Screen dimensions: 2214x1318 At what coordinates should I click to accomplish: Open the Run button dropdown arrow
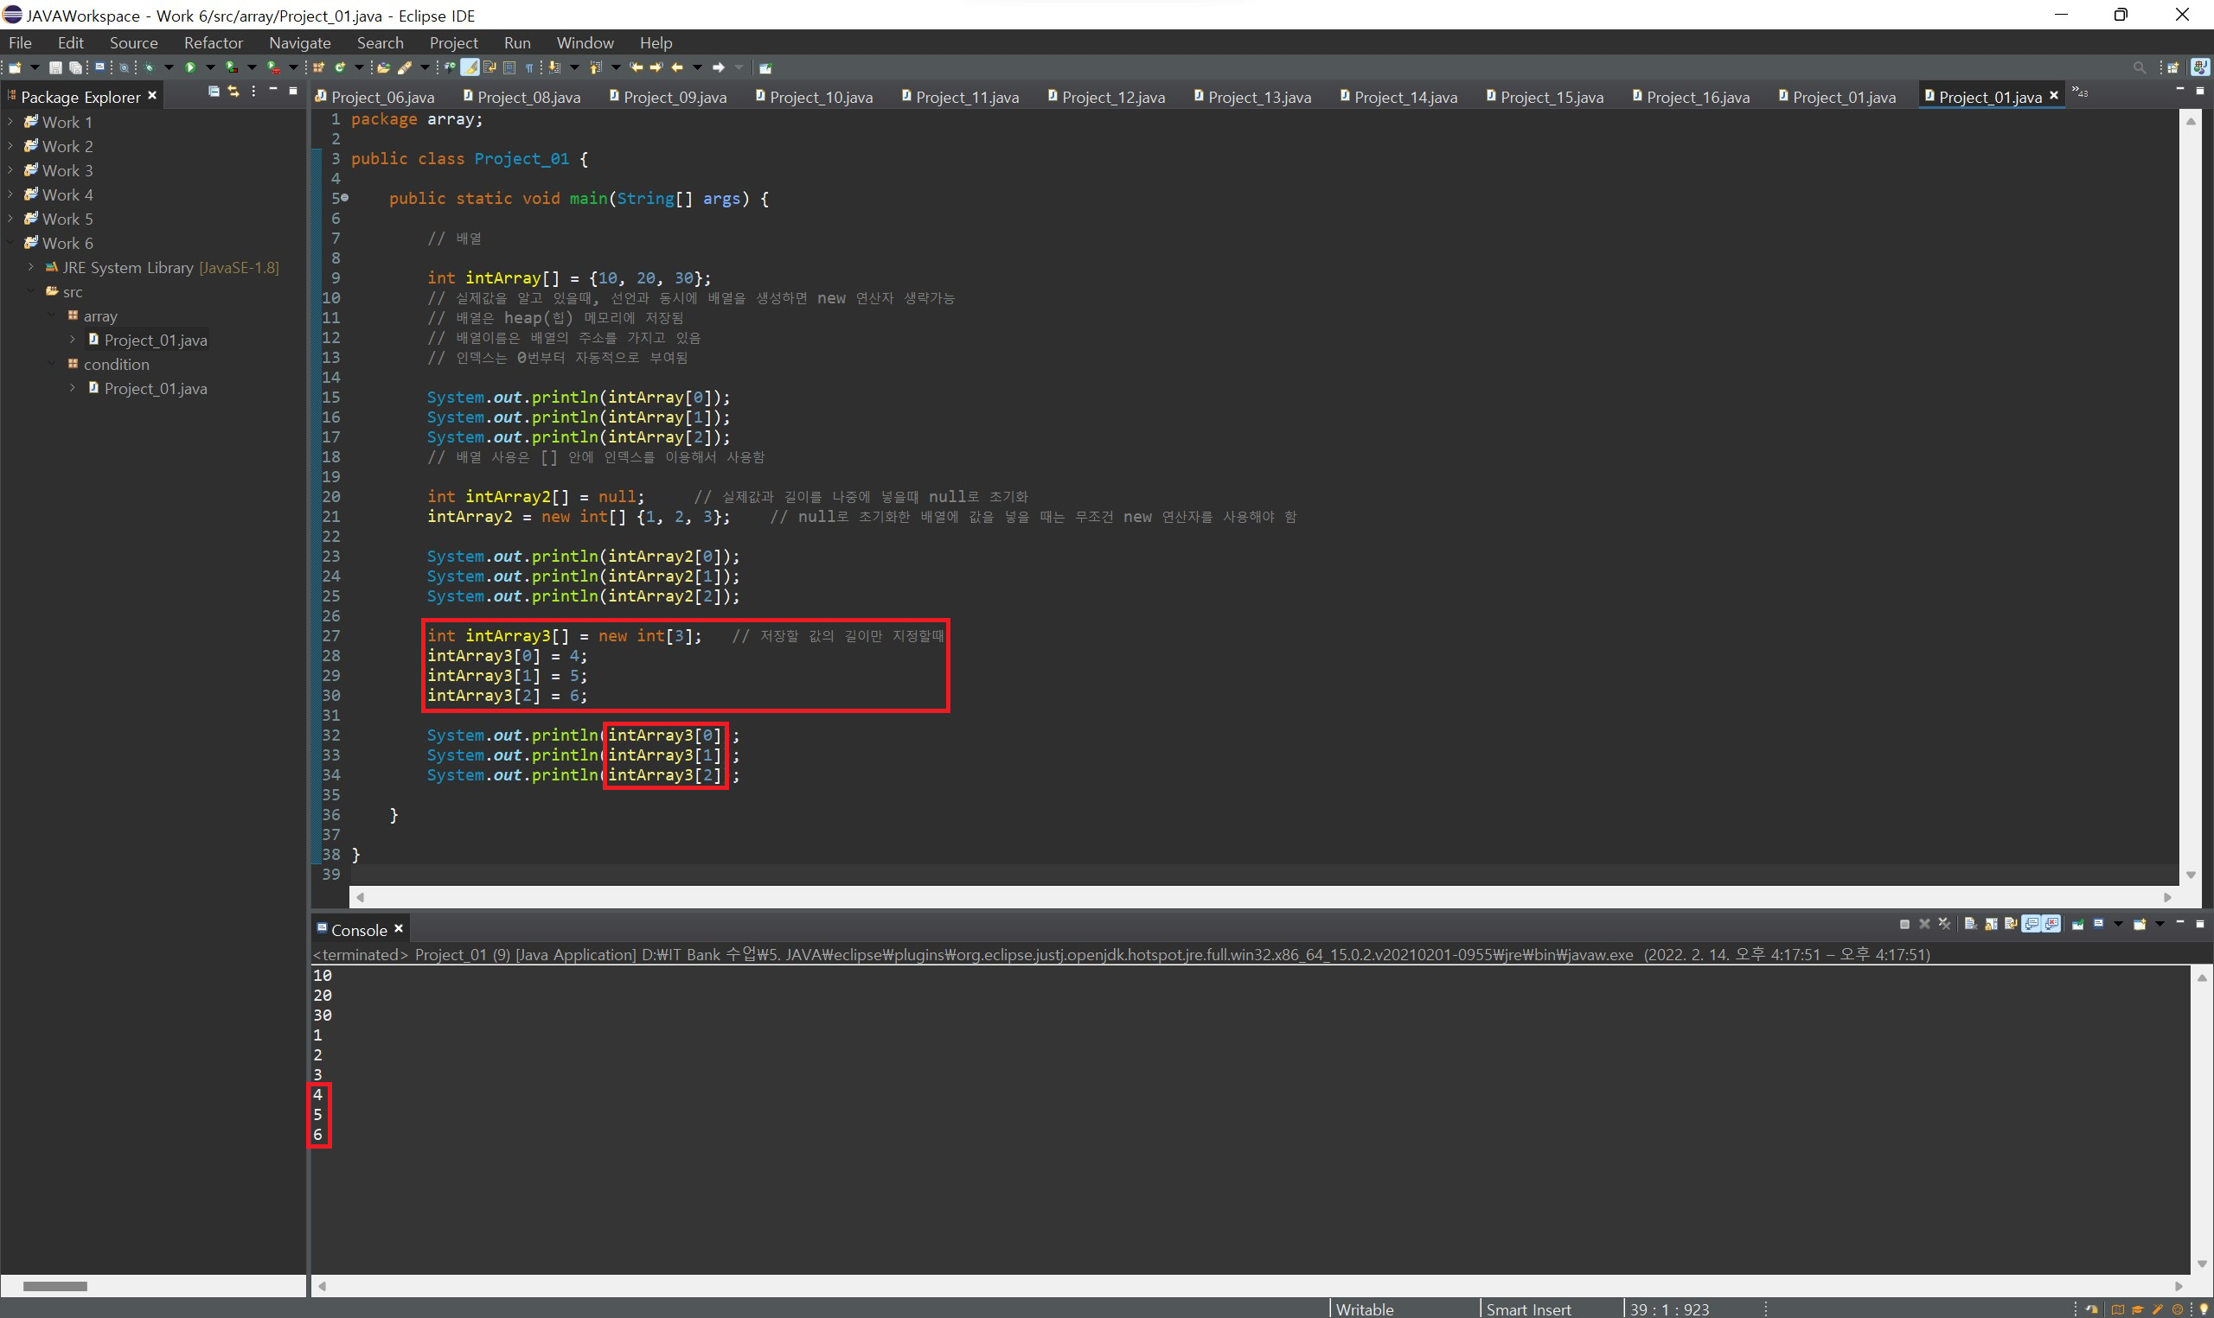[209, 67]
